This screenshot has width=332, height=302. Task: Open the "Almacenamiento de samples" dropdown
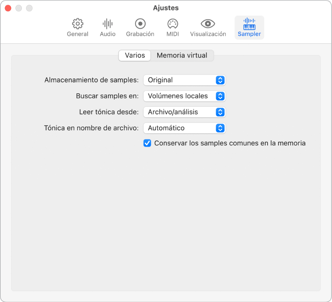point(184,80)
